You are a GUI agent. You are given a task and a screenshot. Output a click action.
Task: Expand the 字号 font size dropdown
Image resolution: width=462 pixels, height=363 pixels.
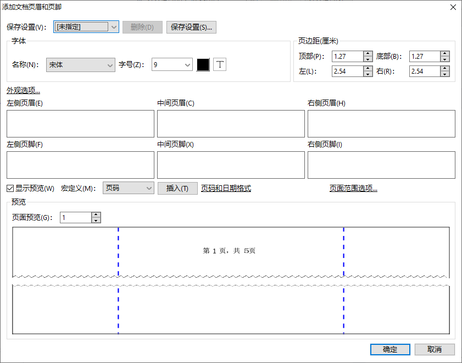187,65
